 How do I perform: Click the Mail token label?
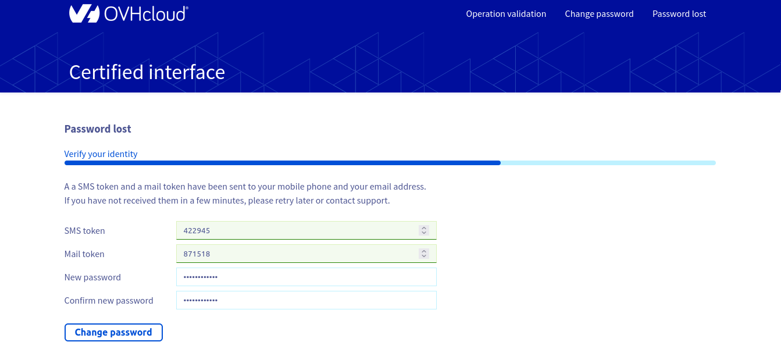pyautogui.click(x=84, y=254)
